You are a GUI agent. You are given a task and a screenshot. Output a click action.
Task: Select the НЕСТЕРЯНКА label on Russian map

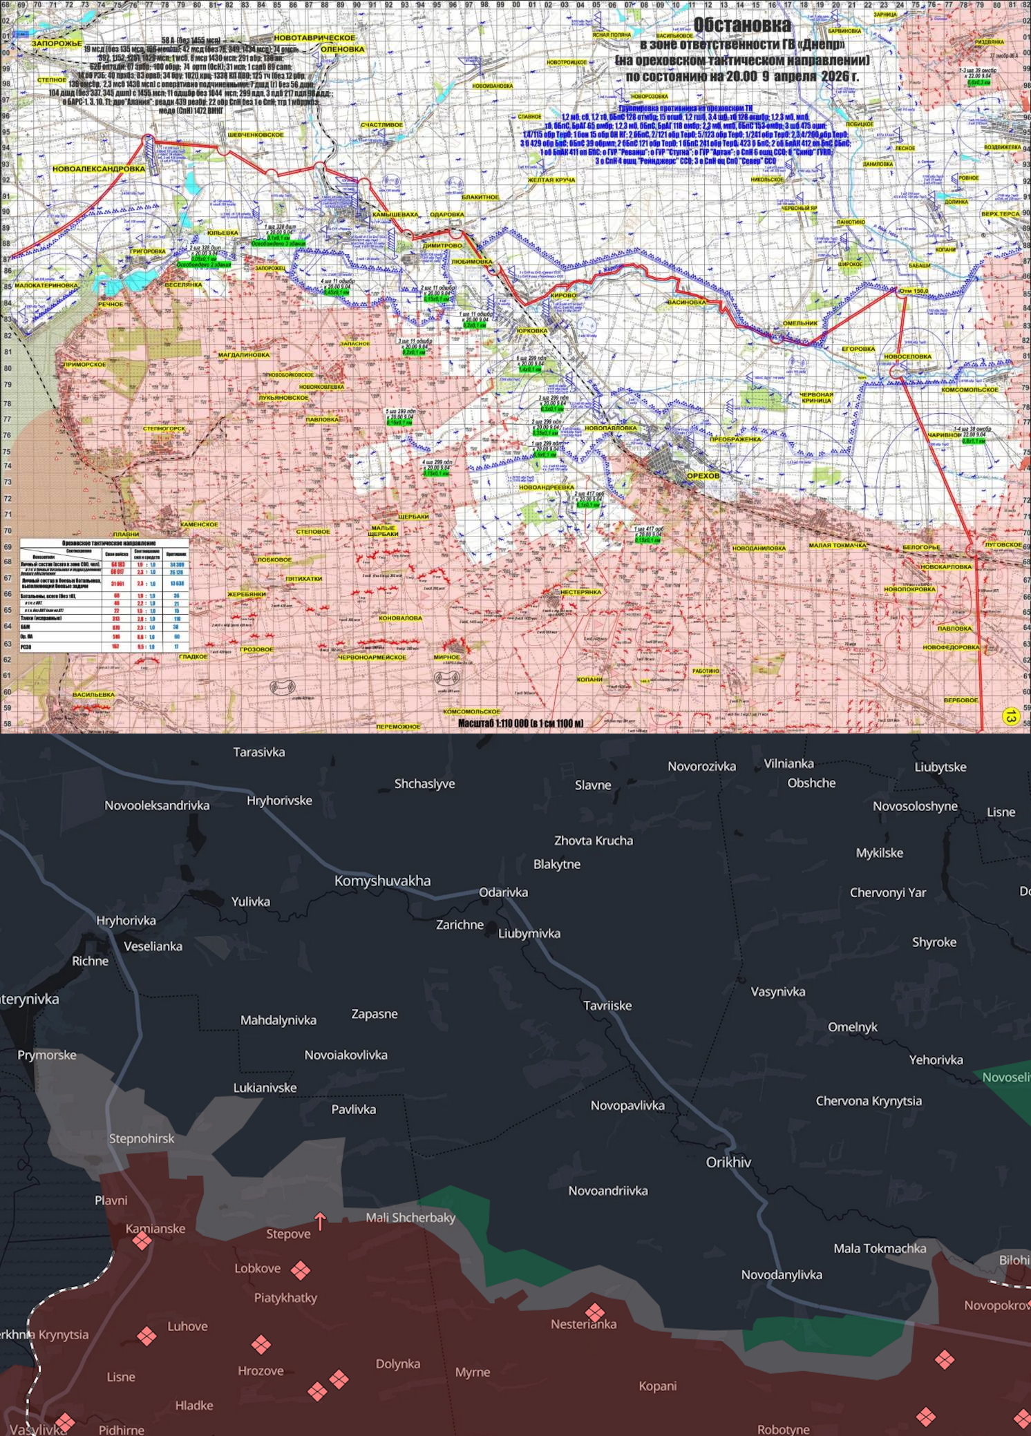click(x=581, y=592)
